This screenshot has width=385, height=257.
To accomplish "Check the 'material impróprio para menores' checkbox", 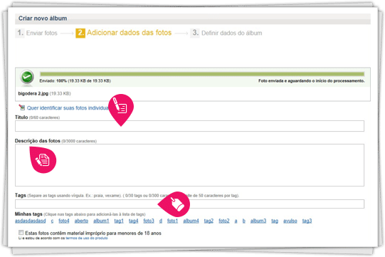I will [x=21, y=232].
